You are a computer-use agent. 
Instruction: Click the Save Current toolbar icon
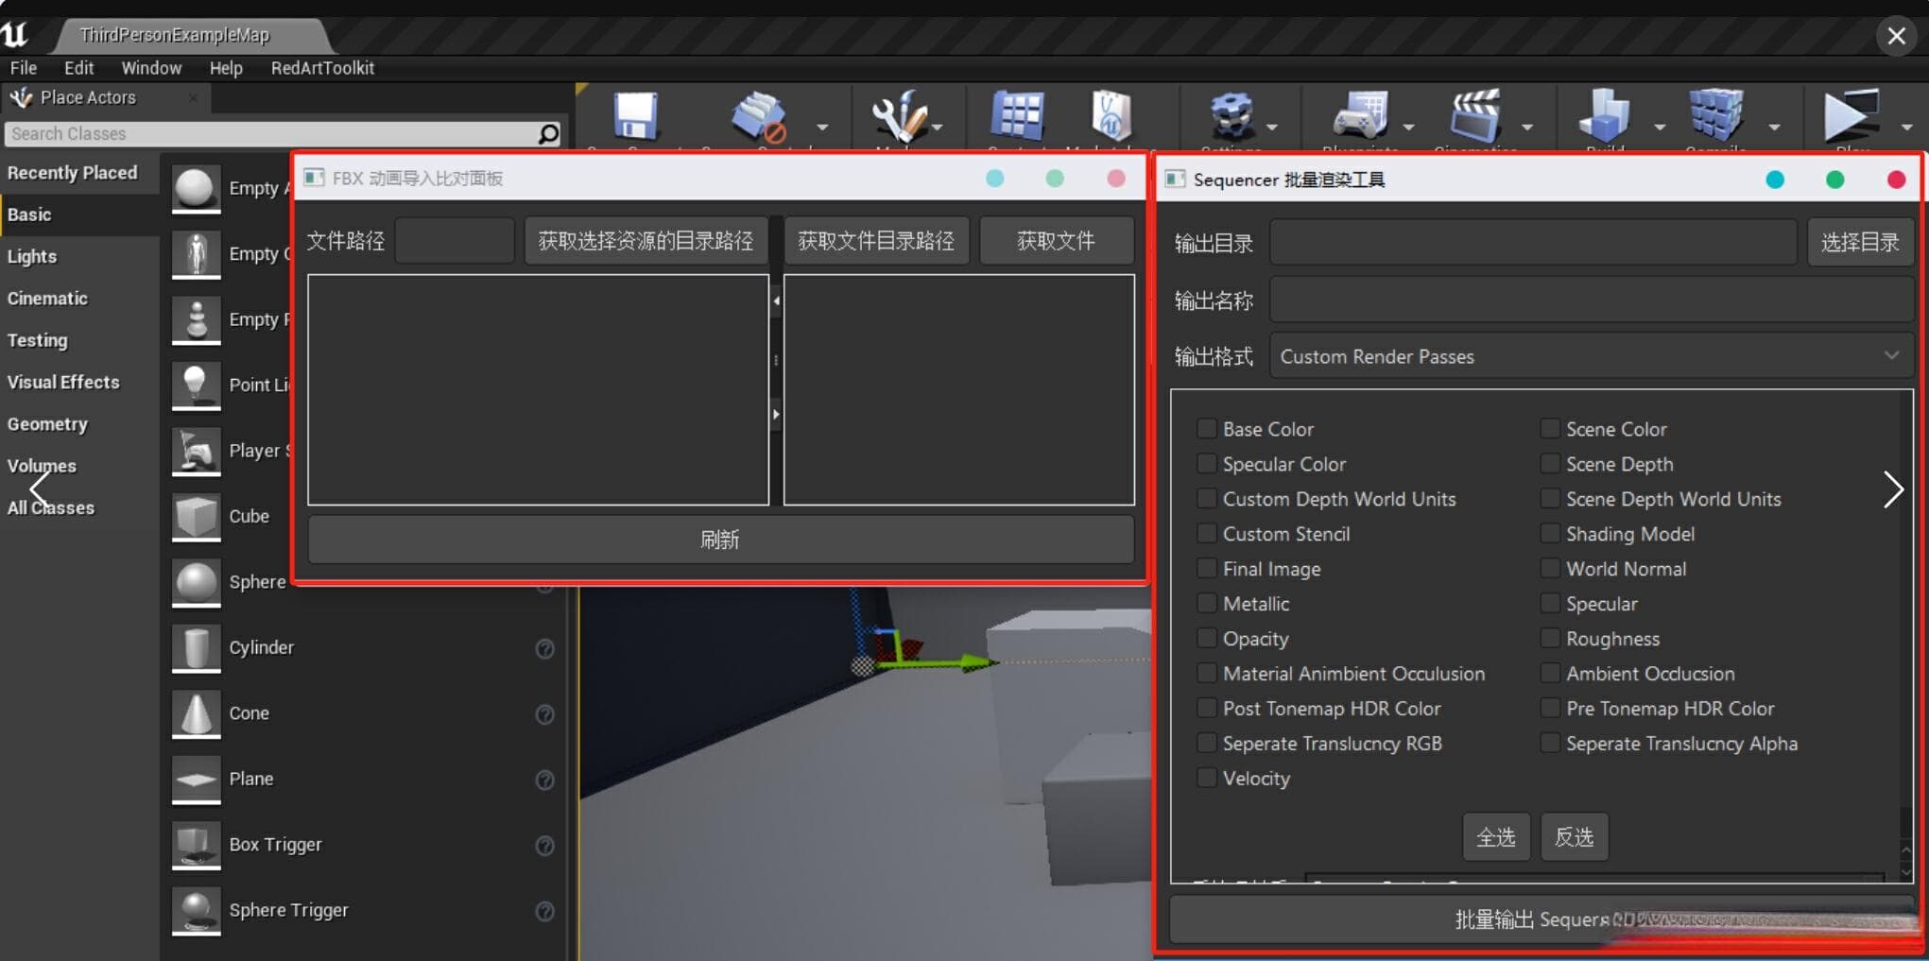(x=635, y=117)
